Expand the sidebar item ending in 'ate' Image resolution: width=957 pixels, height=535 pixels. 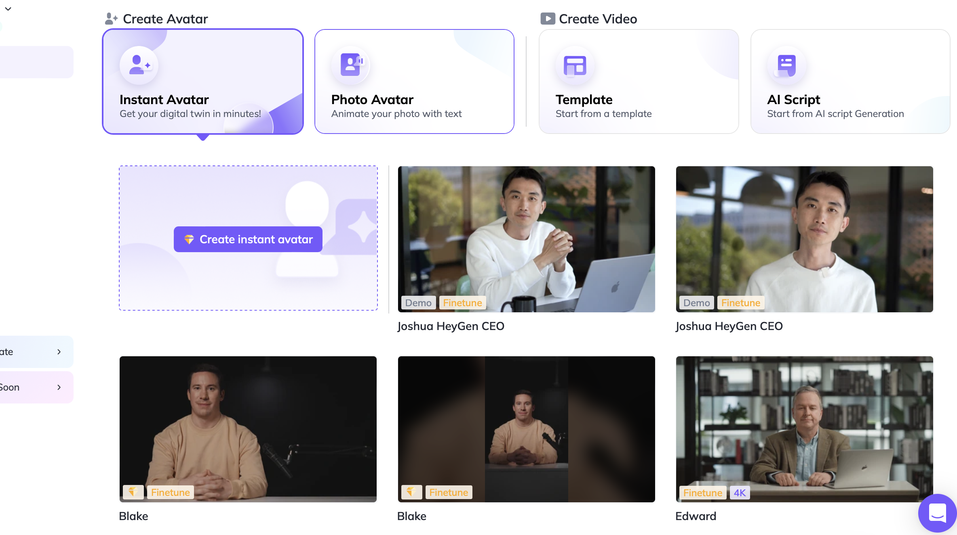coord(59,352)
